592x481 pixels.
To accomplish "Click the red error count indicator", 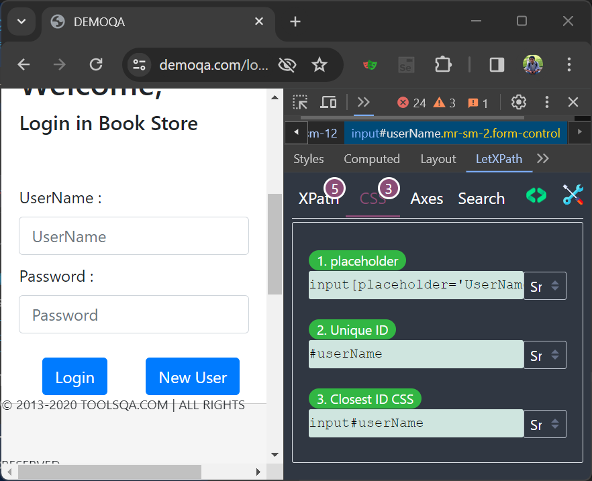I will pyautogui.click(x=411, y=103).
